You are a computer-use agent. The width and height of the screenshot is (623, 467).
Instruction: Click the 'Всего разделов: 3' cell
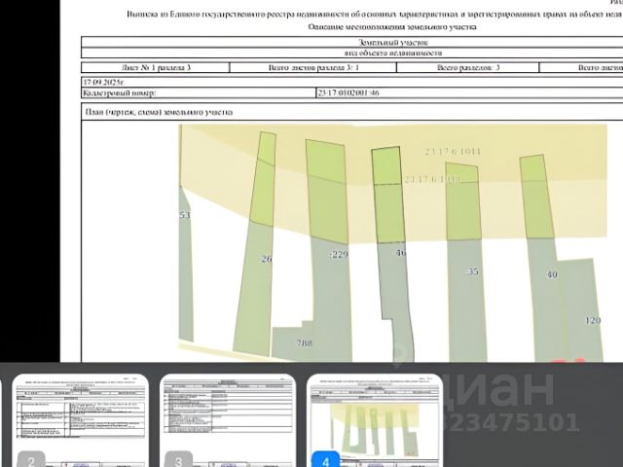click(468, 67)
